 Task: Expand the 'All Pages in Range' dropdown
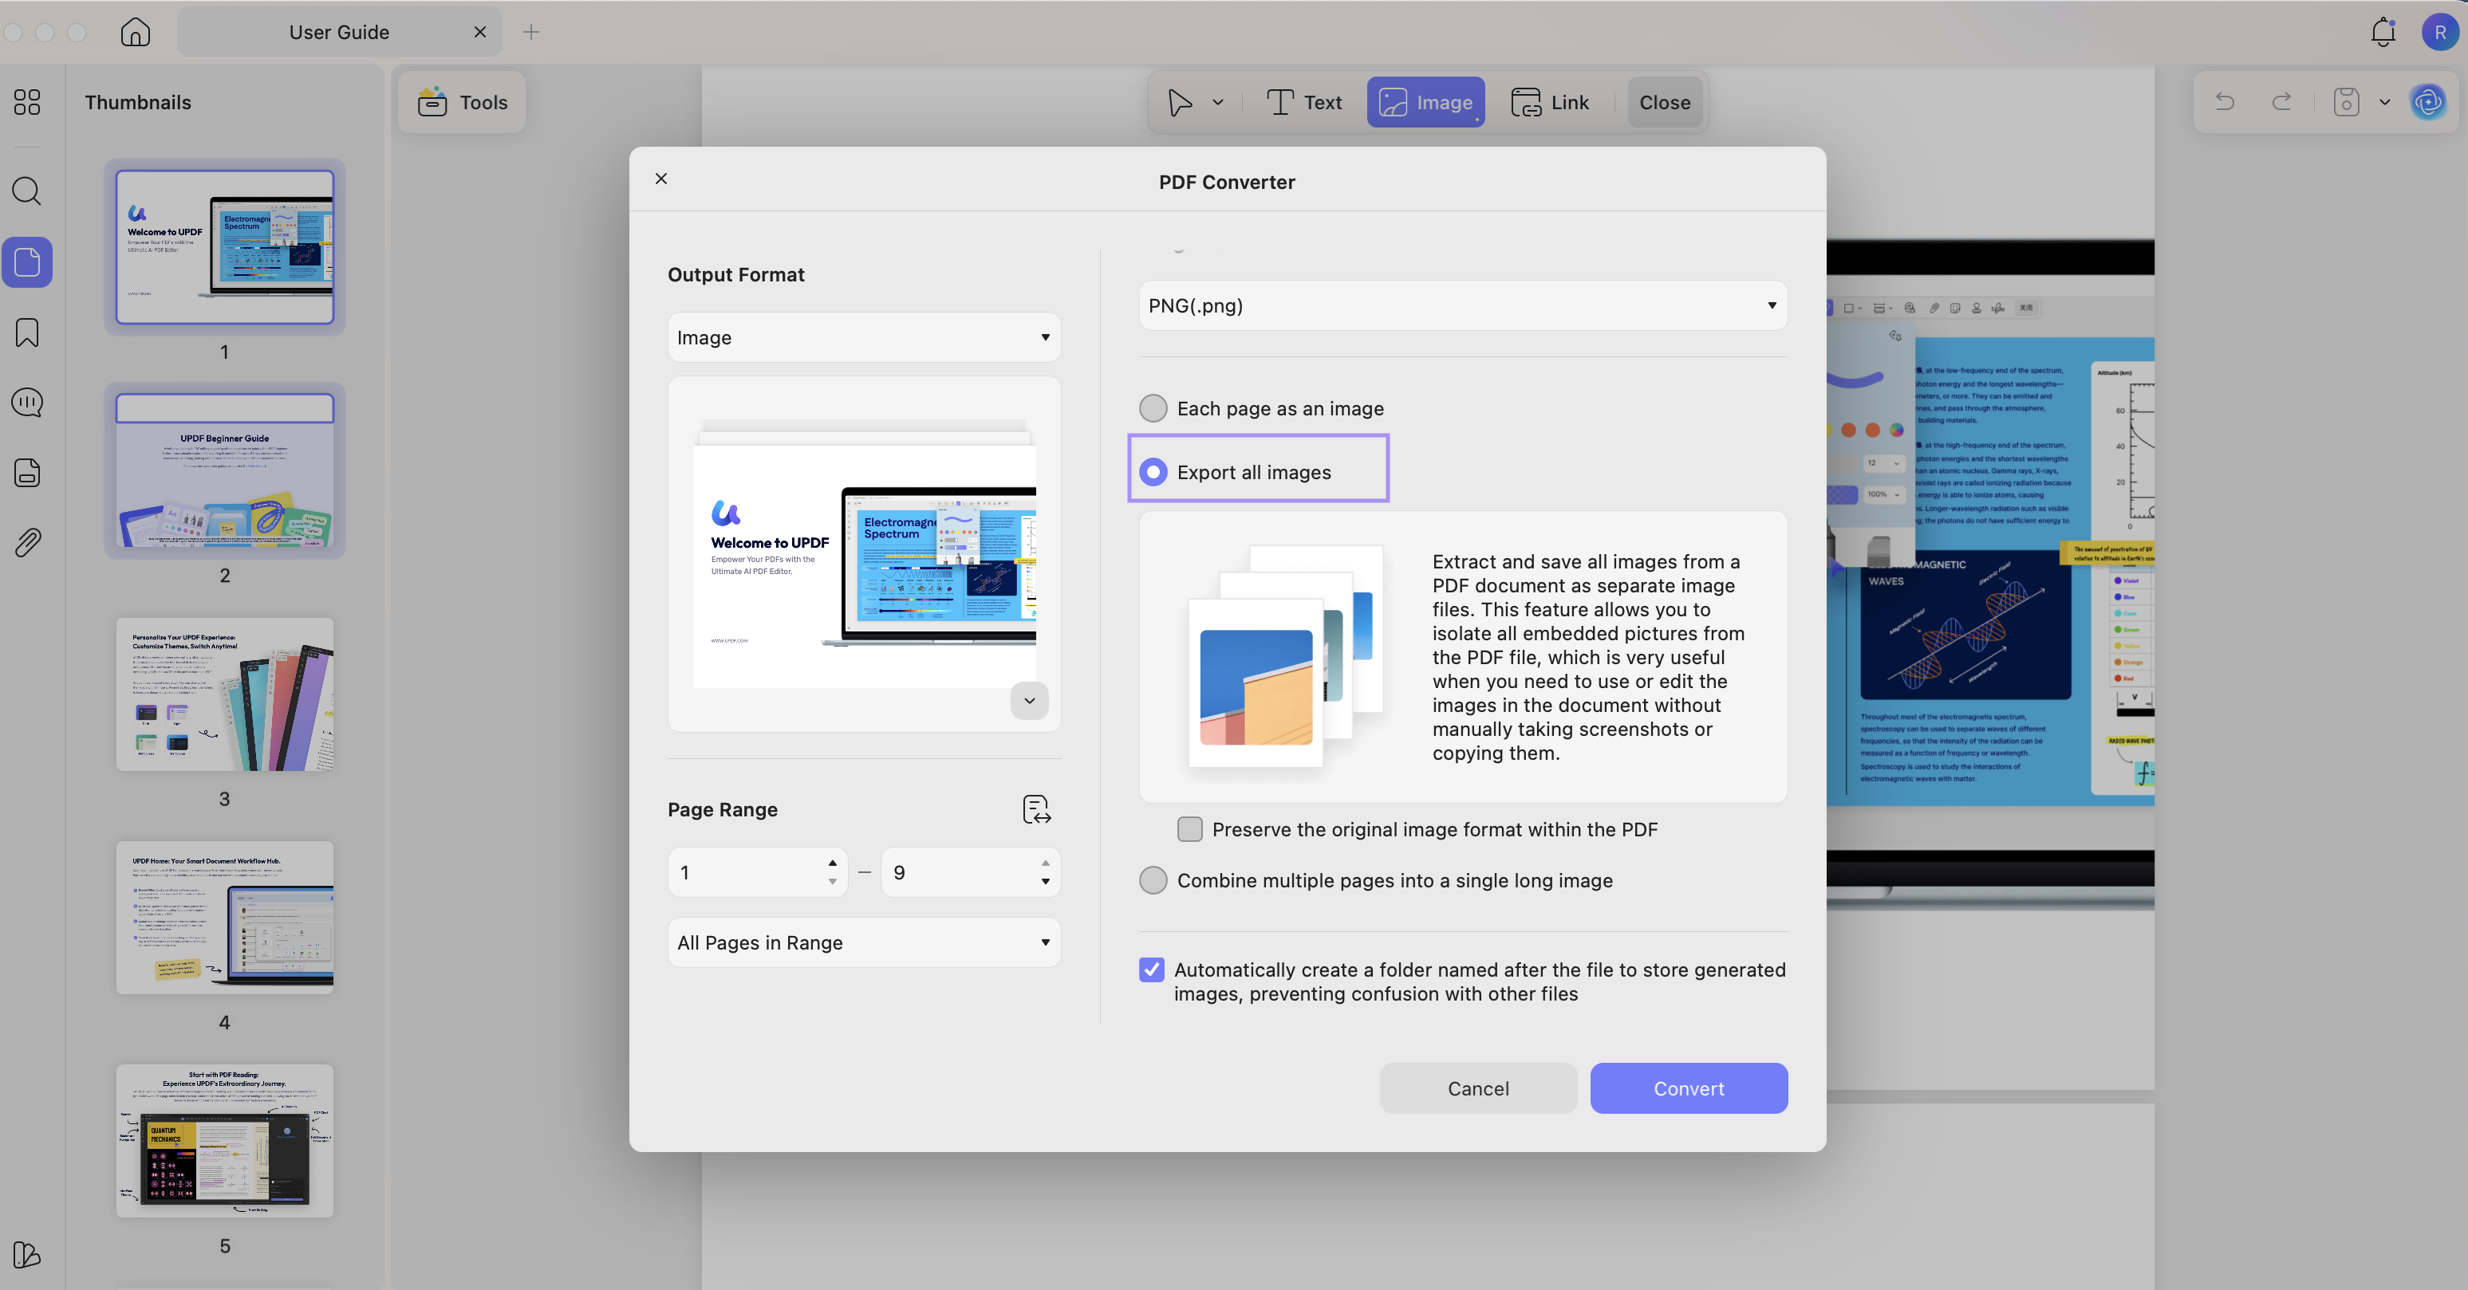tap(862, 942)
